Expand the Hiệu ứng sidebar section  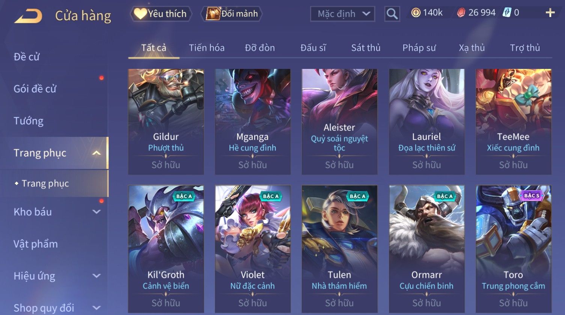(96, 276)
